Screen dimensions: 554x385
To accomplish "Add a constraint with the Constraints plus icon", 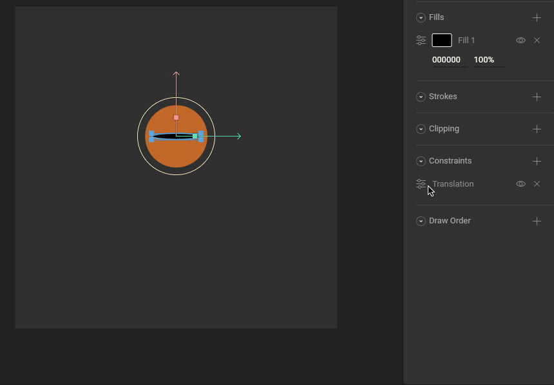I will coord(537,162).
